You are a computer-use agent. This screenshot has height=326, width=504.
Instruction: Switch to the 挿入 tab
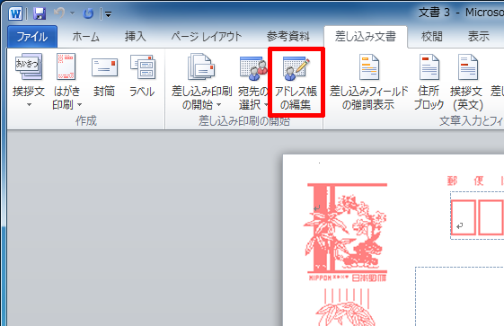point(136,37)
